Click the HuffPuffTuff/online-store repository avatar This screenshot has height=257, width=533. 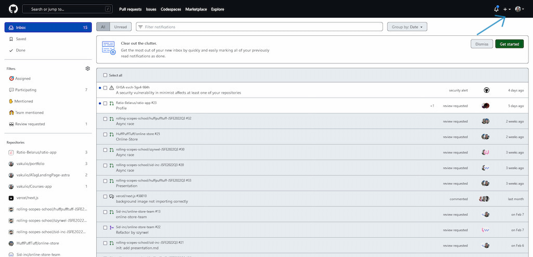11,243
